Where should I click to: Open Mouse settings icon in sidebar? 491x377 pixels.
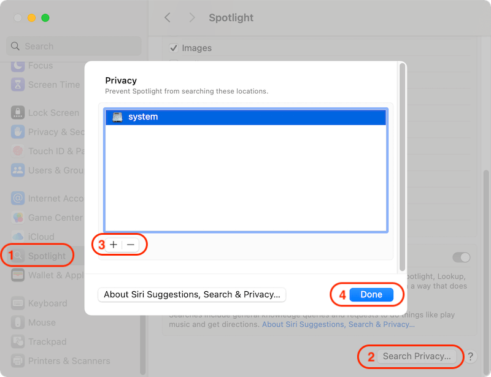click(x=18, y=322)
